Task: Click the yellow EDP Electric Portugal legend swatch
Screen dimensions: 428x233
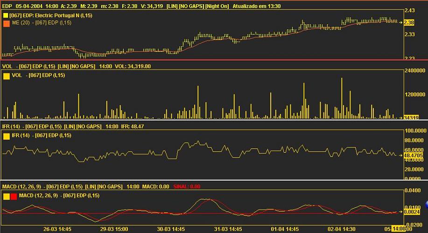Action: [x=6, y=15]
